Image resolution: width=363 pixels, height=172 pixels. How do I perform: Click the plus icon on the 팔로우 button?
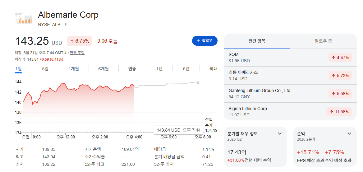click(198, 41)
